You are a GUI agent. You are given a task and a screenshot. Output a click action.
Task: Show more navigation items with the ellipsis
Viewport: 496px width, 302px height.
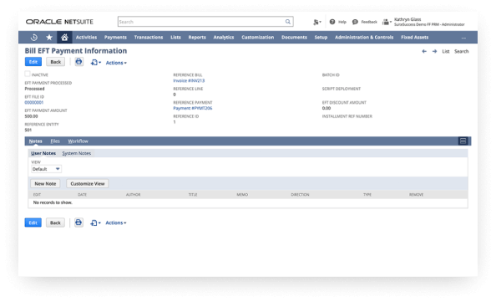coord(463,38)
